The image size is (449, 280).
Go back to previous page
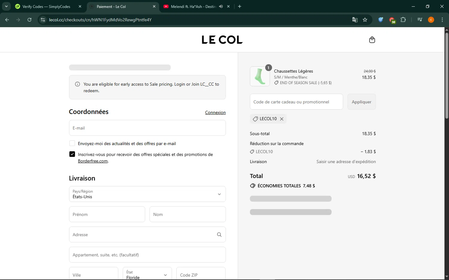[x=7, y=20]
